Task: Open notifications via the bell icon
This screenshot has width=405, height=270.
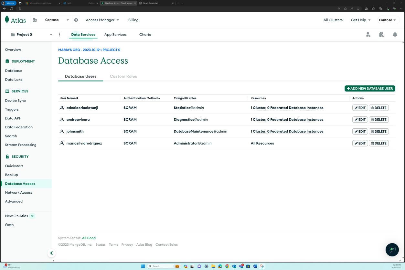Action: tap(395, 34)
